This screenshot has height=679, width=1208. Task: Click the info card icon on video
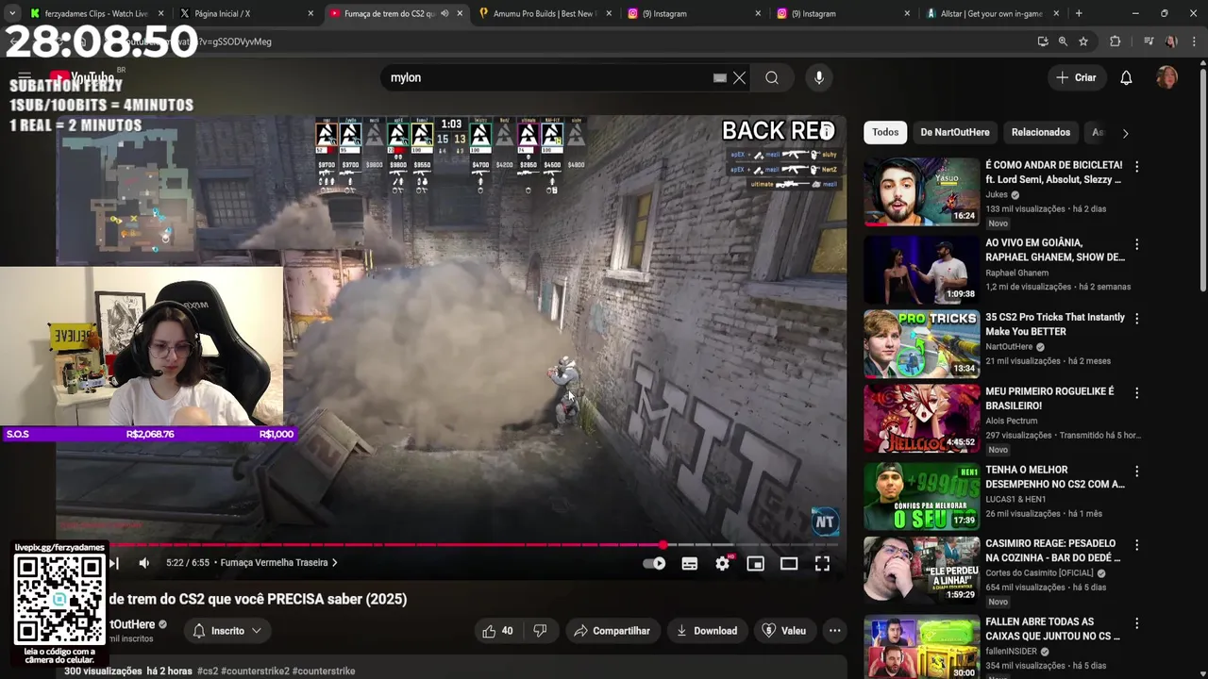827,131
